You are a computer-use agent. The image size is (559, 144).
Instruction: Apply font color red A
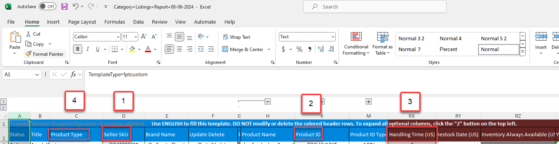click(148, 49)
